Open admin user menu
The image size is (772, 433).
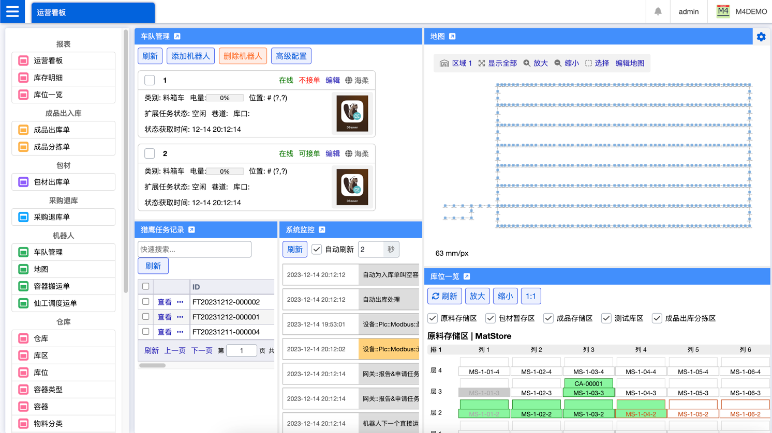[x=688, y=11]
